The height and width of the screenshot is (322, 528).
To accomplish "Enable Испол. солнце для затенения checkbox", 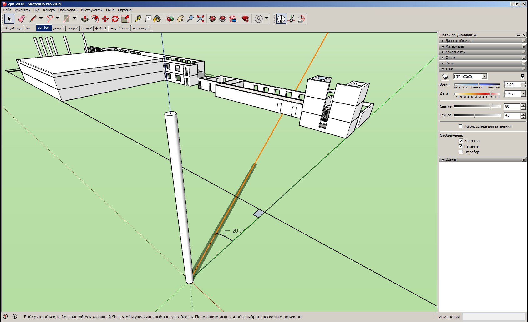I will 461,126.
